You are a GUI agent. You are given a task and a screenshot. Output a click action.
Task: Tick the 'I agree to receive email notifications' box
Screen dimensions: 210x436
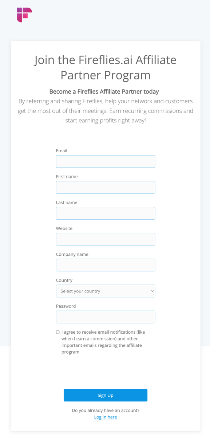coord(58,332)
